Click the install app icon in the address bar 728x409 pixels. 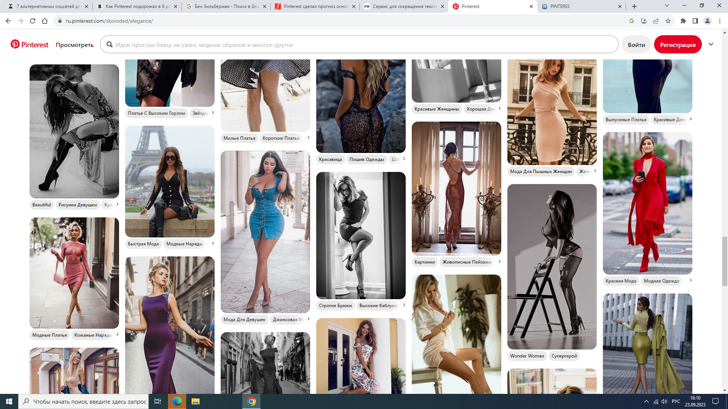644,21
